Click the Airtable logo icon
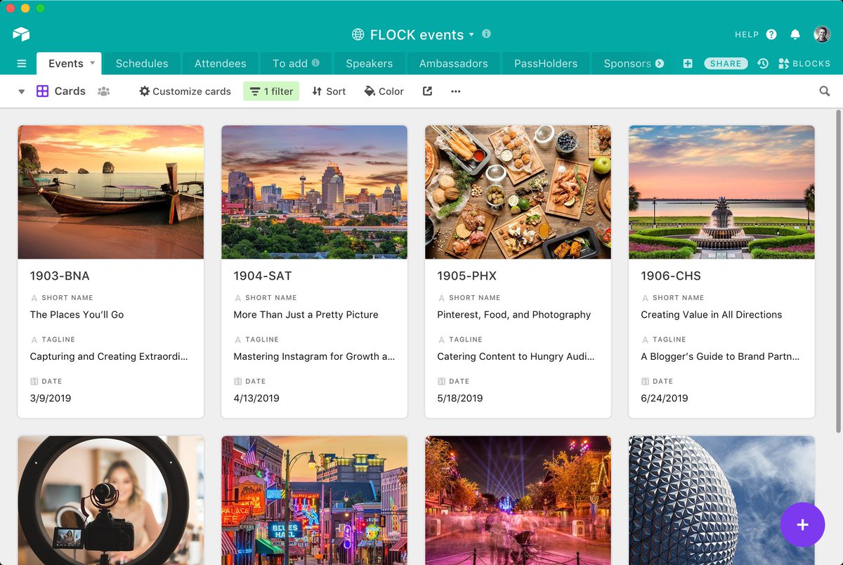Screen dimensions: 843x565 tap(21, 34)
